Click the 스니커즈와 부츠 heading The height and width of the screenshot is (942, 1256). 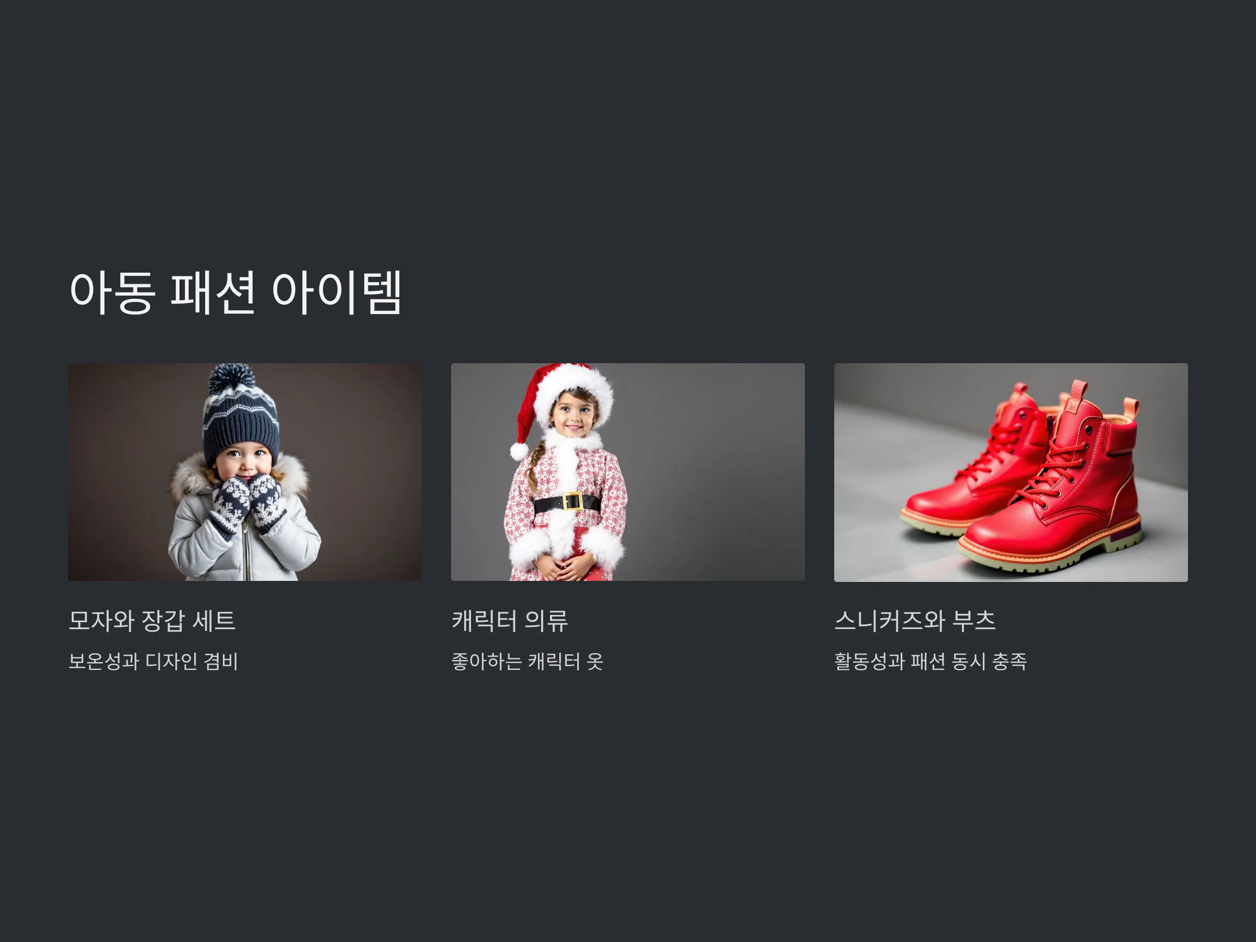tap(915, 620)
